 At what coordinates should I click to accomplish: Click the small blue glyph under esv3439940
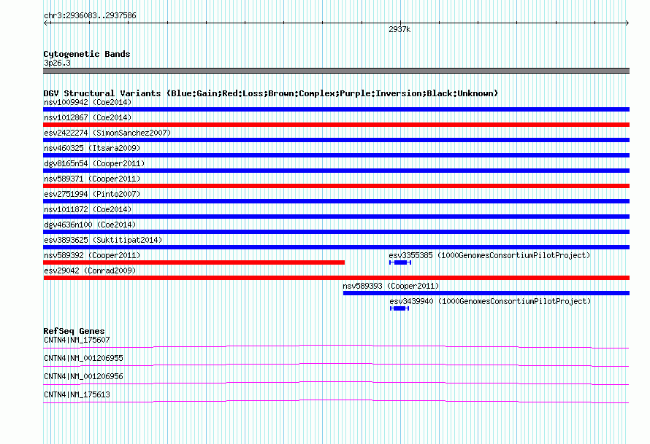pyautogui.click(x=399, y=308)
